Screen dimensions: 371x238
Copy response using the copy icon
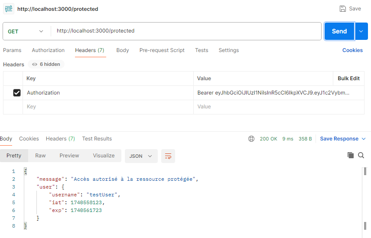pos(351,155)
